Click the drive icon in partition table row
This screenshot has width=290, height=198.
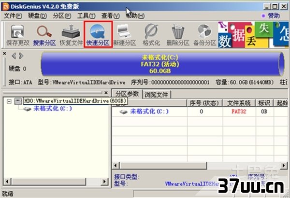[123, 112]
